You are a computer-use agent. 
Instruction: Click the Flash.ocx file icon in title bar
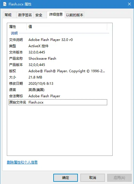click(x=5, y=4)
